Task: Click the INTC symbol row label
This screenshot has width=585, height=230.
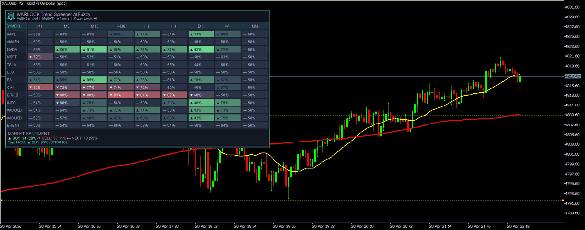Action: (12, 103)
